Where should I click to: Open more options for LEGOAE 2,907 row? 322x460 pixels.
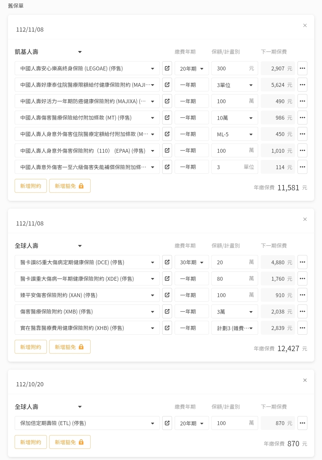point(302,68)
